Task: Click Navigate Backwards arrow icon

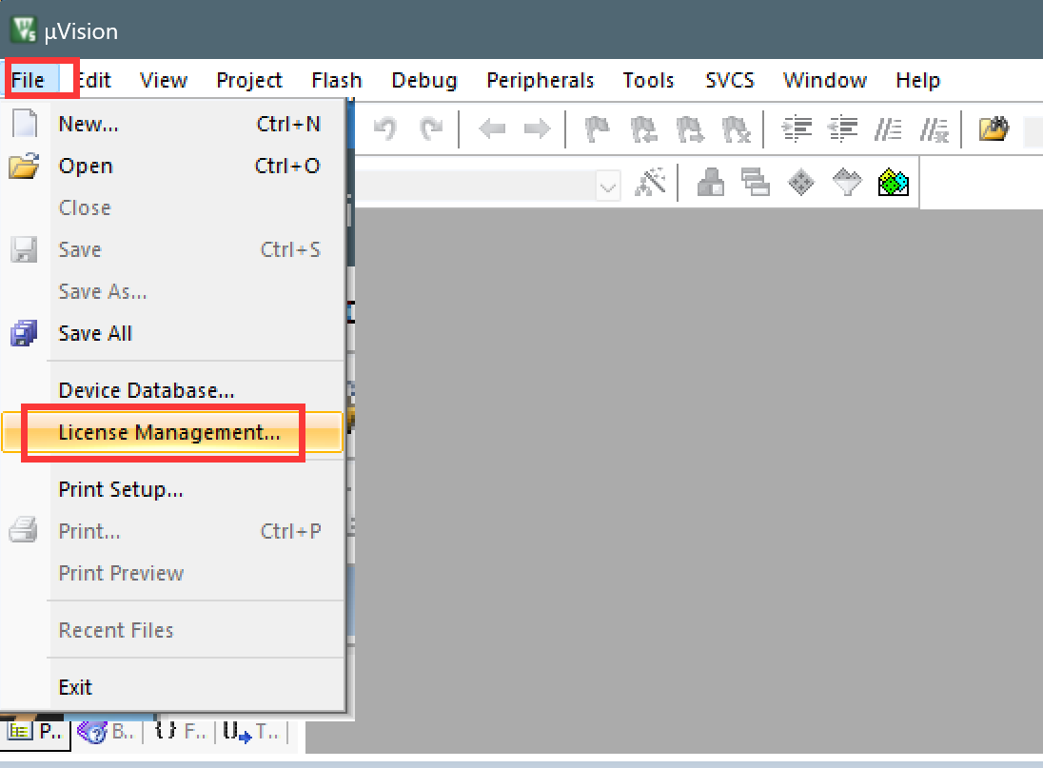Action: (492, 128)
